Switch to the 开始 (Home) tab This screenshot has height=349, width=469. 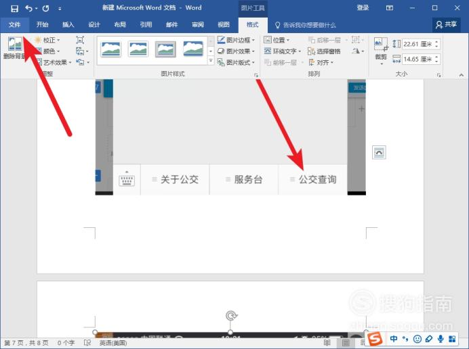tap(42, 24)
